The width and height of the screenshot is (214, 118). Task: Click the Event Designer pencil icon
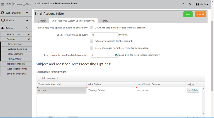(x=3, y=13)
